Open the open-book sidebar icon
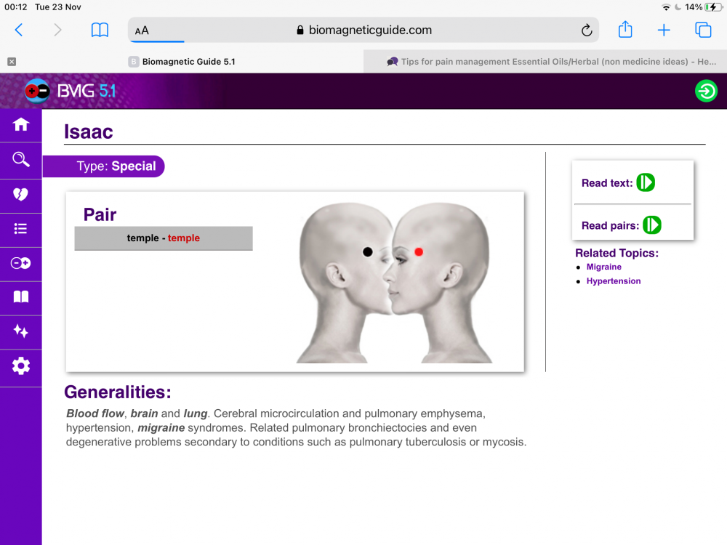727x545 pixels. pyautogui.click(x=20, y=297)
